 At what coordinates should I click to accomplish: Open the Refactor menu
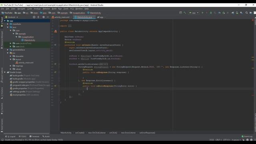coord(46,9)
